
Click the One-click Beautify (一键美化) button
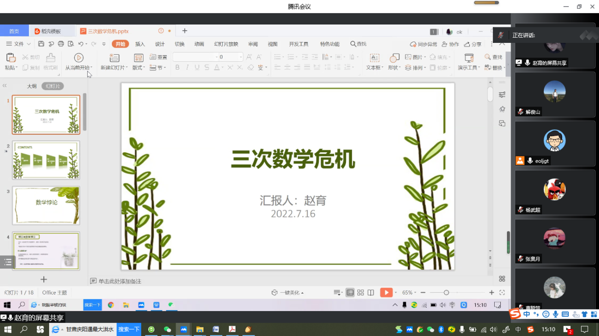(x=287, y=293)
